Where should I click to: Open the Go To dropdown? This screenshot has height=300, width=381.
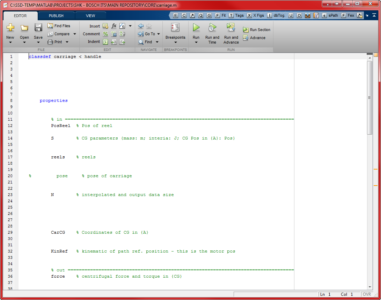tap(158, 34)
